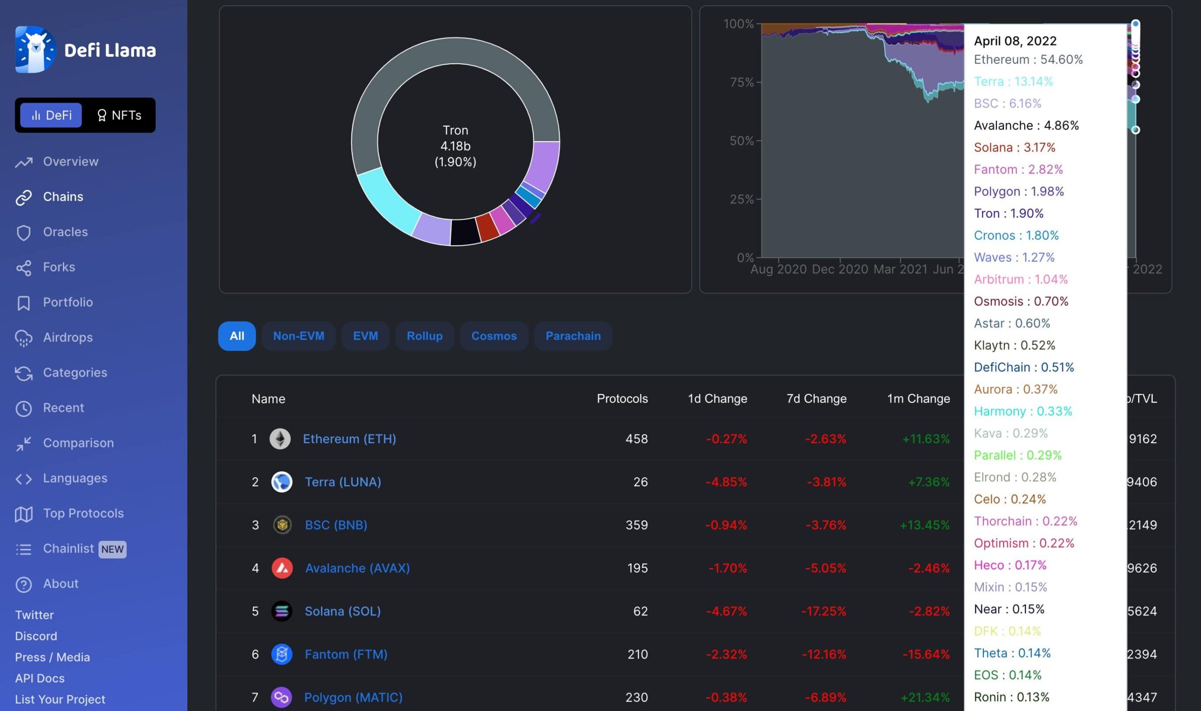Click the Avalanche chain logo
The width and height of the screenshot is (1201, 711).
tap(282, 568)
